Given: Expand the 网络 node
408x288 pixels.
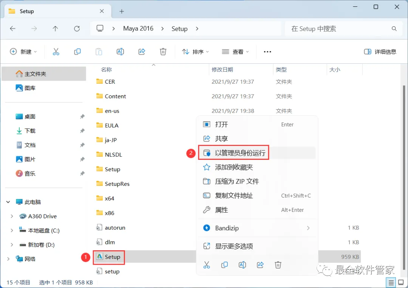Looking at the screenshot, I should click(8, 259).
